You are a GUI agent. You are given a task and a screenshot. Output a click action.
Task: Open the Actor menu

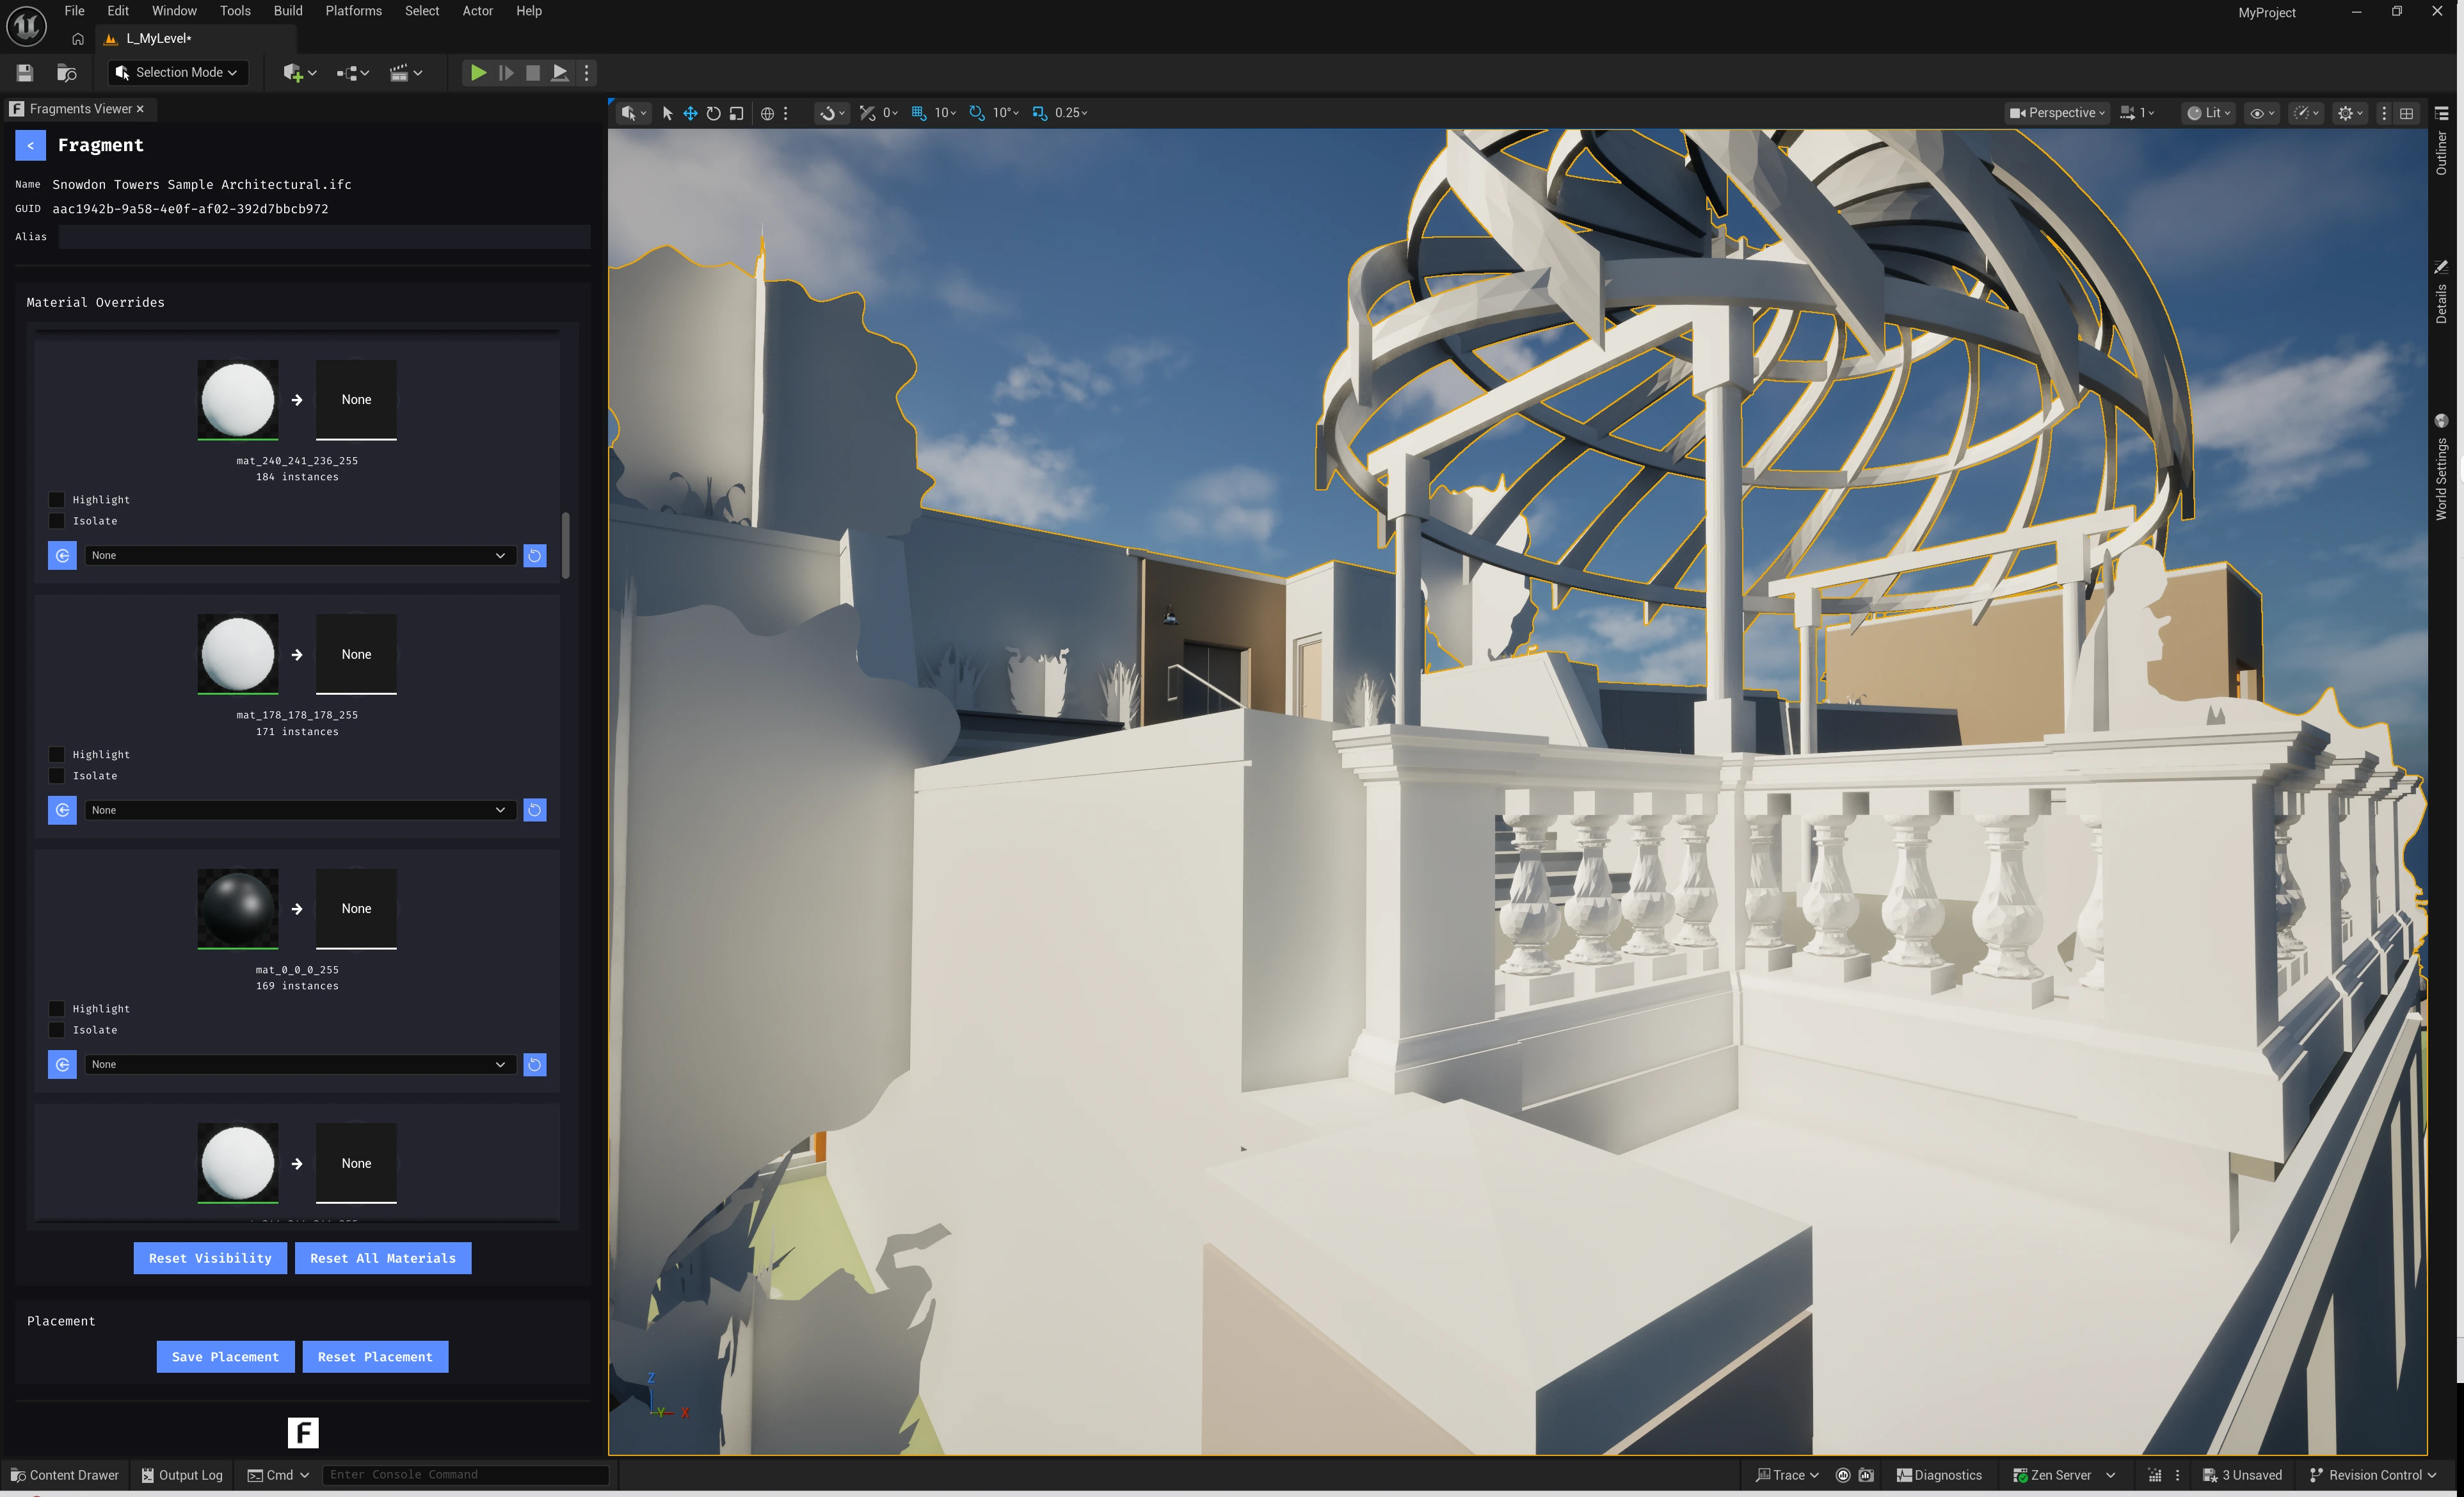(x=477, y=11)
